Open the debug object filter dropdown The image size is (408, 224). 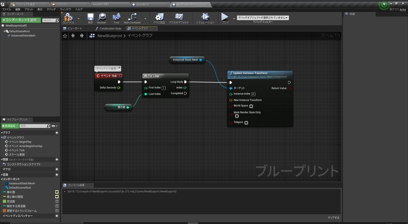(x=263, y=18)
